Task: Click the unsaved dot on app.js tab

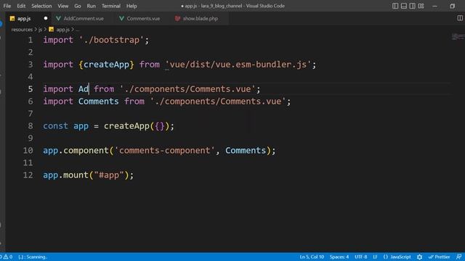Action: 46,18
